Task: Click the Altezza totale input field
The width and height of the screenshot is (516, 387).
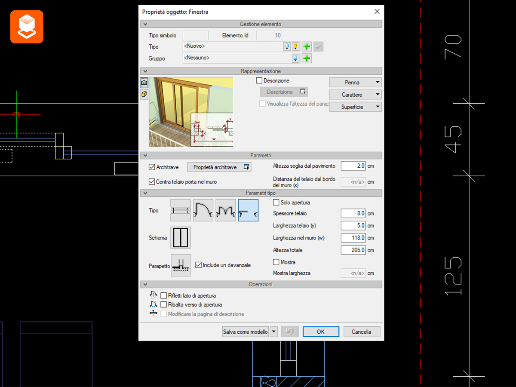Action: pyautogui.click(x=353, y=250)
